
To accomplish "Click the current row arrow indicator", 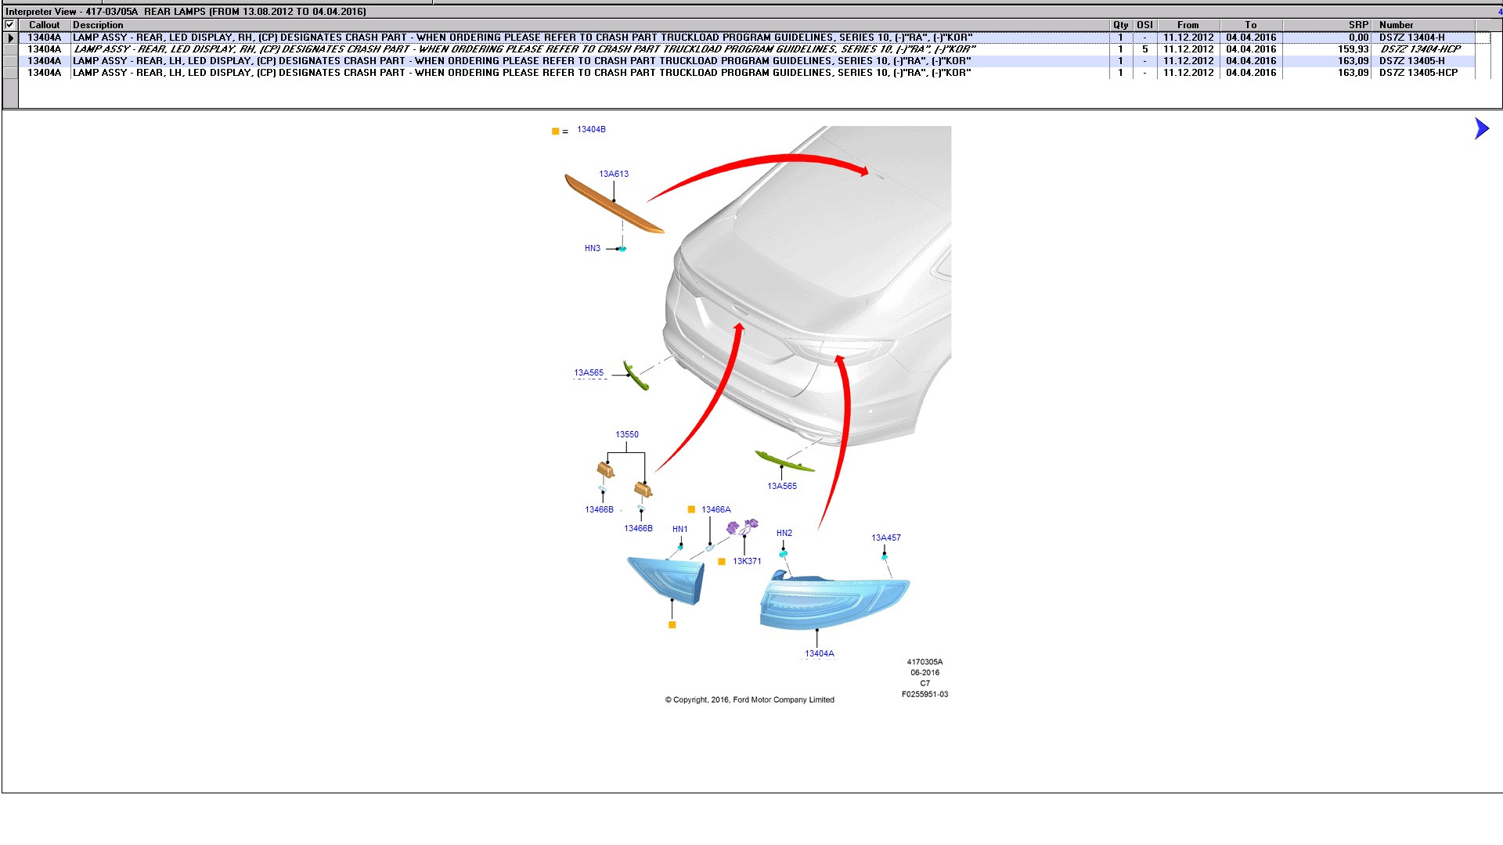I will 10,38.
